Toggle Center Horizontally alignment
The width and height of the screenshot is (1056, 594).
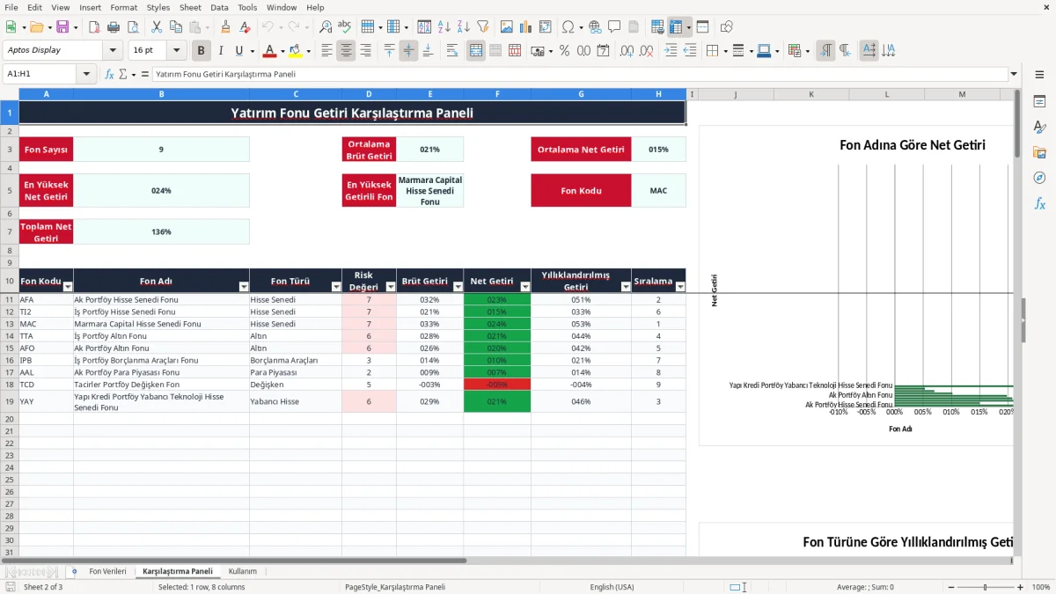tap(347, 51)
